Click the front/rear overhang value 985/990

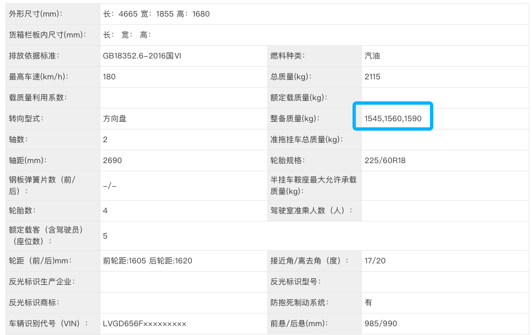pyautogui.click(x=380, y=323)
